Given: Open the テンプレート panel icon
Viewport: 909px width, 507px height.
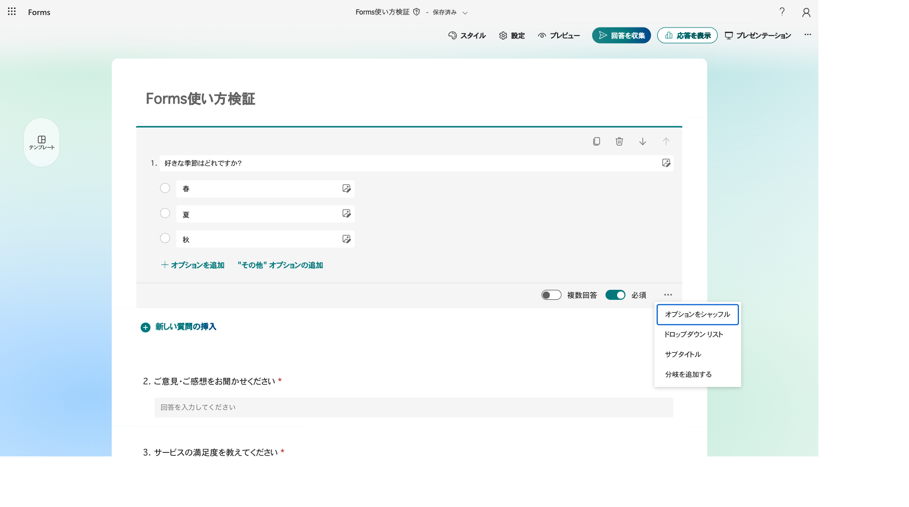Looking at the screenshot, I should pos(42,142).
